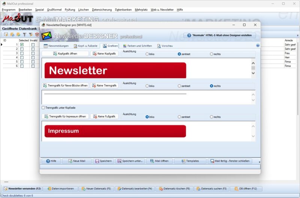Click the red Newsletter header graphic
This screenshot has height=198, width=300.
pyautogui.click(x=115, y=70)
